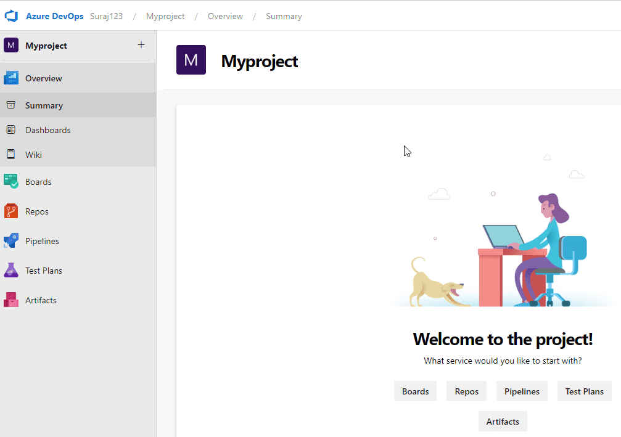Open the Boards sidebar icon

[11, 182]
